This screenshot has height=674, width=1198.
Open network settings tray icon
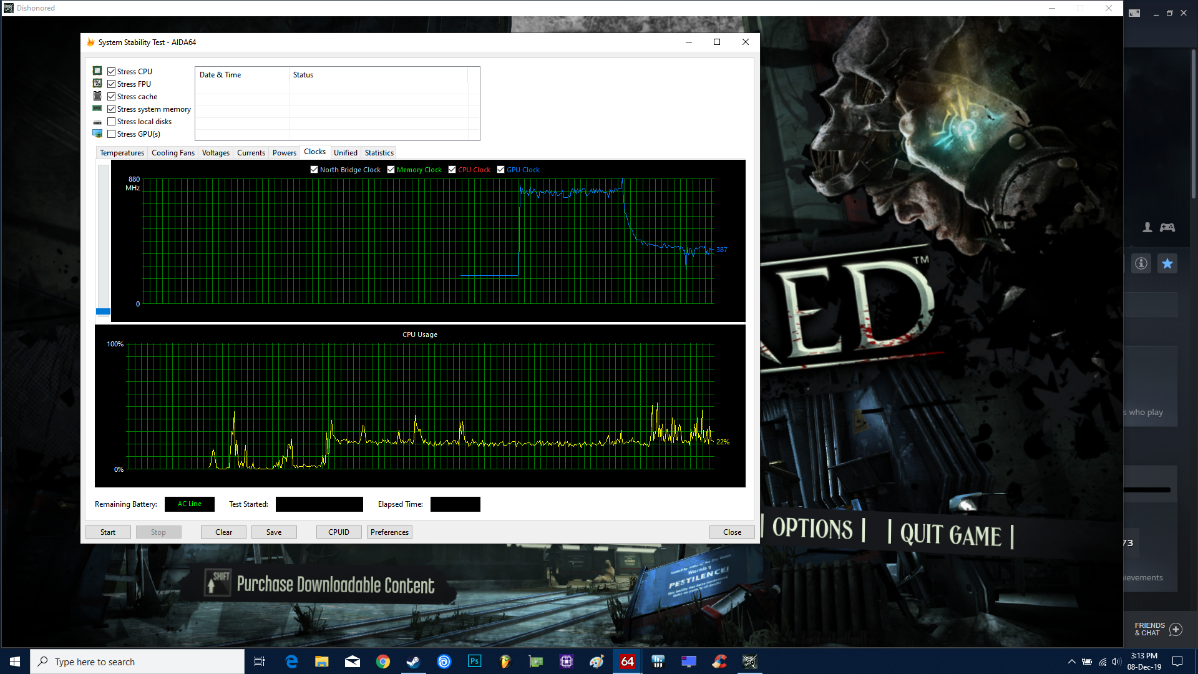click(x=1103, y=662)
